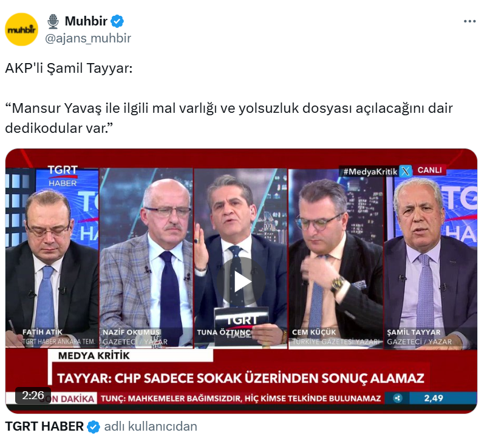Open the @ajans_muhbir handle link
490x444 pixels.
[x=88, y=38]
